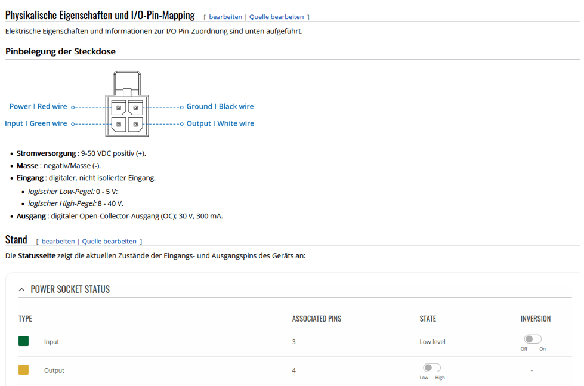Click the "Input | Green wire" label
584x386 pixels.
[x=36, y=123]
